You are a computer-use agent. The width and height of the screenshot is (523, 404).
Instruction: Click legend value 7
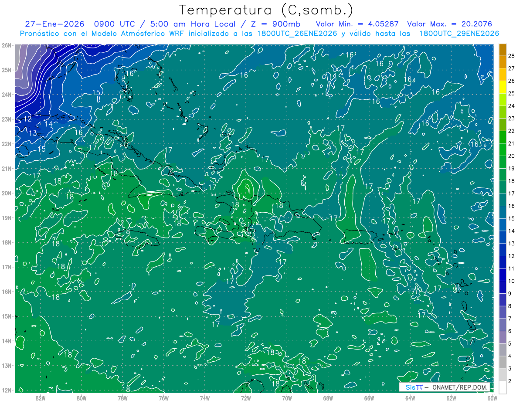pos(510,319)
